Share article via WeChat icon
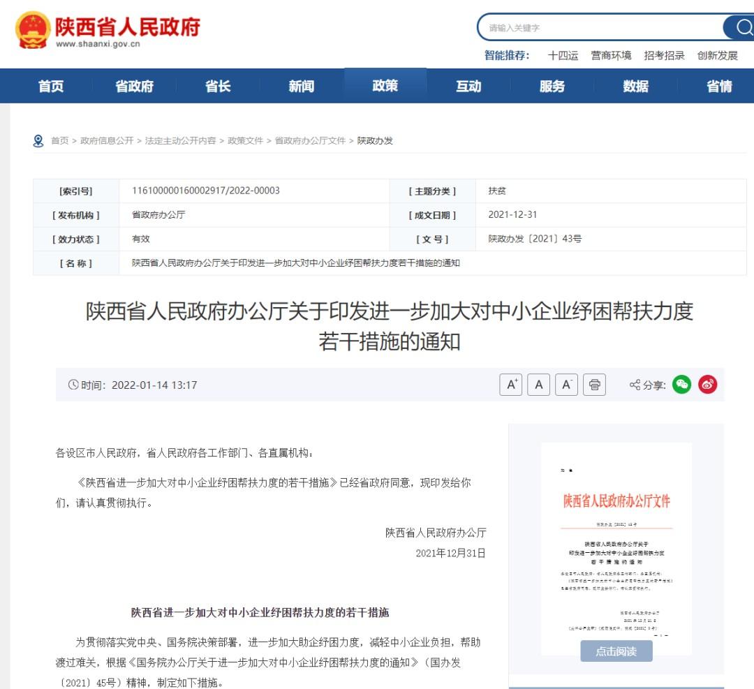Screen dimensions: 754x689 (x=681, y=385)
